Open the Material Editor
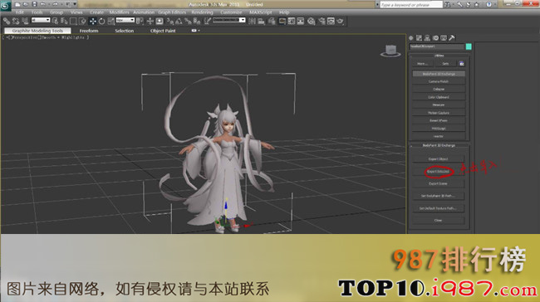The image size is (540, 302). 311,22
